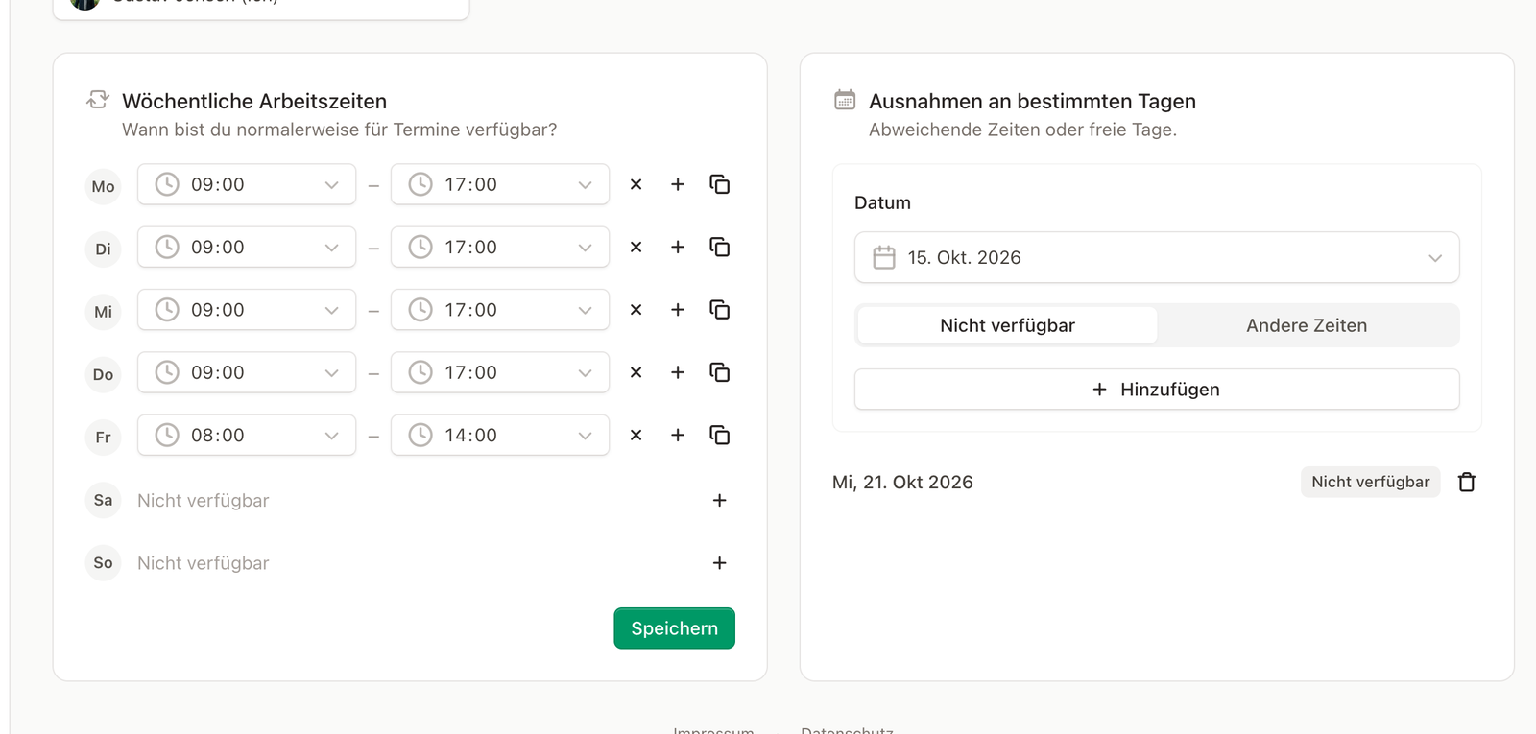Click the 'Ausnahmen an bestimmten Tagen' heading
The width and height of the screenshot is (1536, 734).
(x=1032, y=102)
